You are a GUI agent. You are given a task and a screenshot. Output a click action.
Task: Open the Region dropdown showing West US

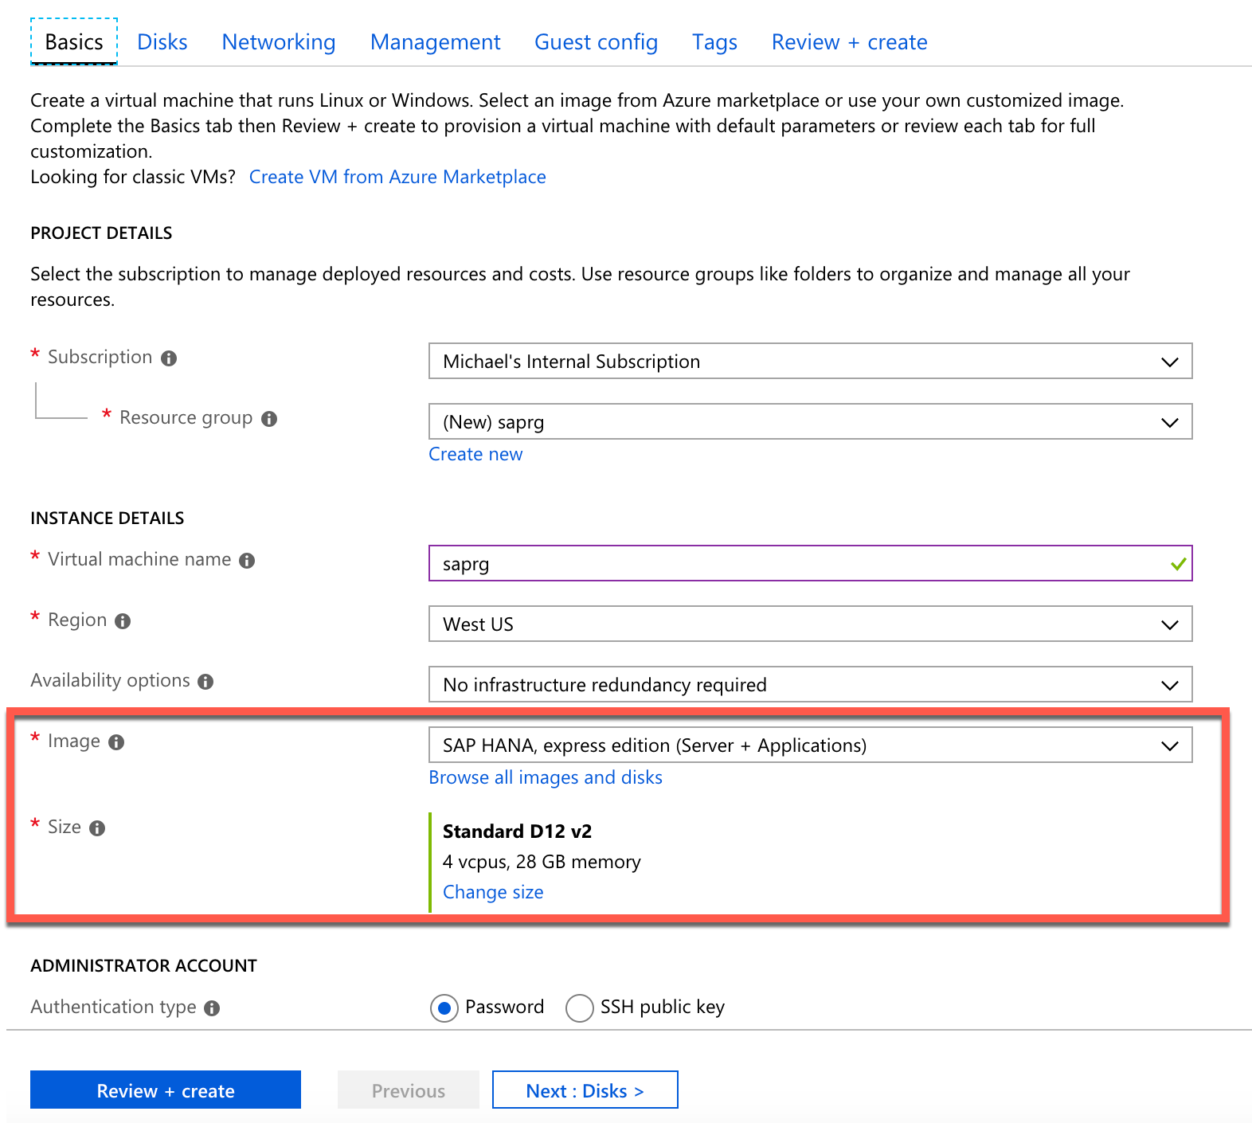pos(810,624)
